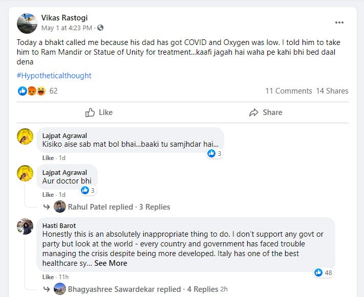Click Rahul Patel's small reply avatar
Viewport: 364px width, 297px height.
[60, 207]
